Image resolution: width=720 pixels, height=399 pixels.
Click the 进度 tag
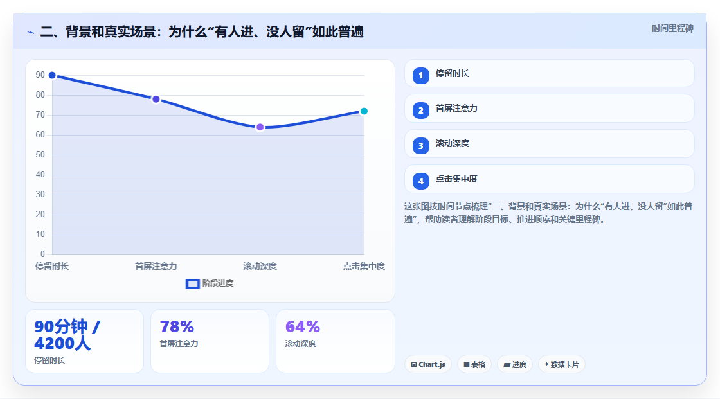tap(515, 364)
